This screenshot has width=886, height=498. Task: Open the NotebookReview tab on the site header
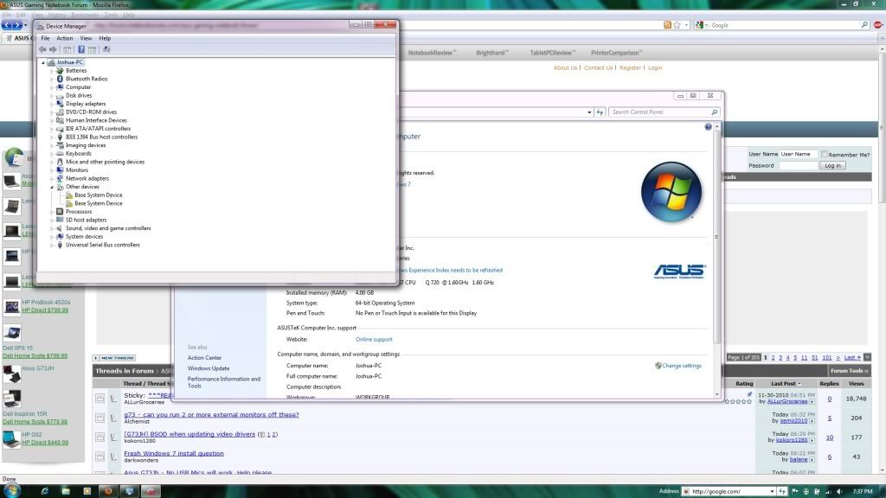[433, 53]
